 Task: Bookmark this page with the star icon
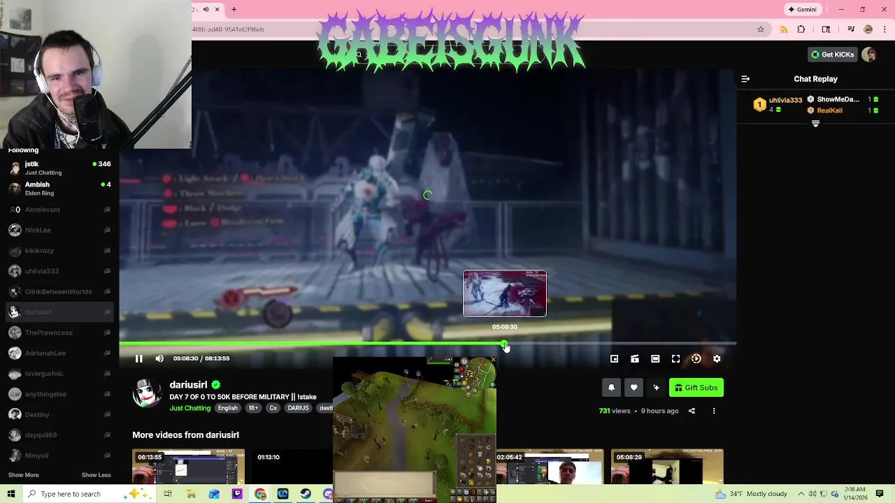(761, 29)
